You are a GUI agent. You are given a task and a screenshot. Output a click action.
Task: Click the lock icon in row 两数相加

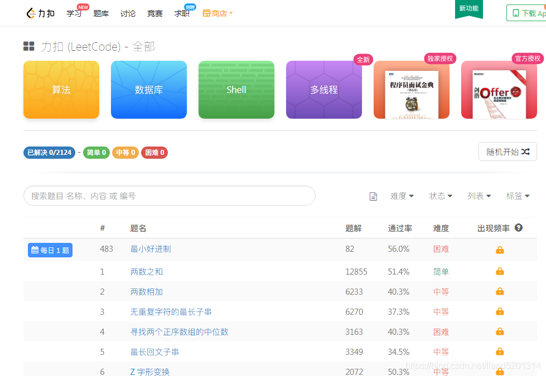click(x=500, y=291)
